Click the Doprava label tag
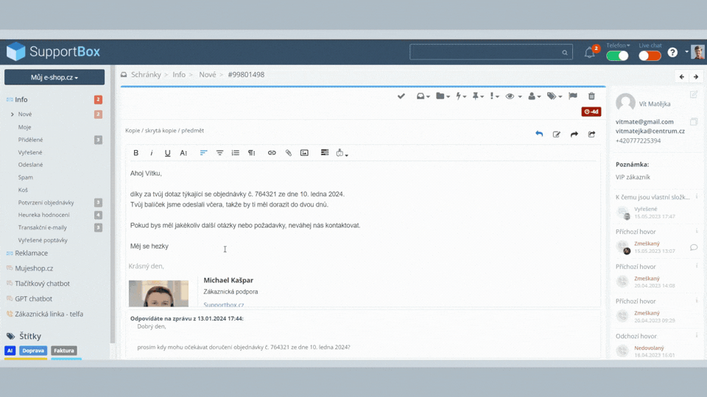Screen dimensions: 707x397 pyautogui.click(x=33, y=351)
